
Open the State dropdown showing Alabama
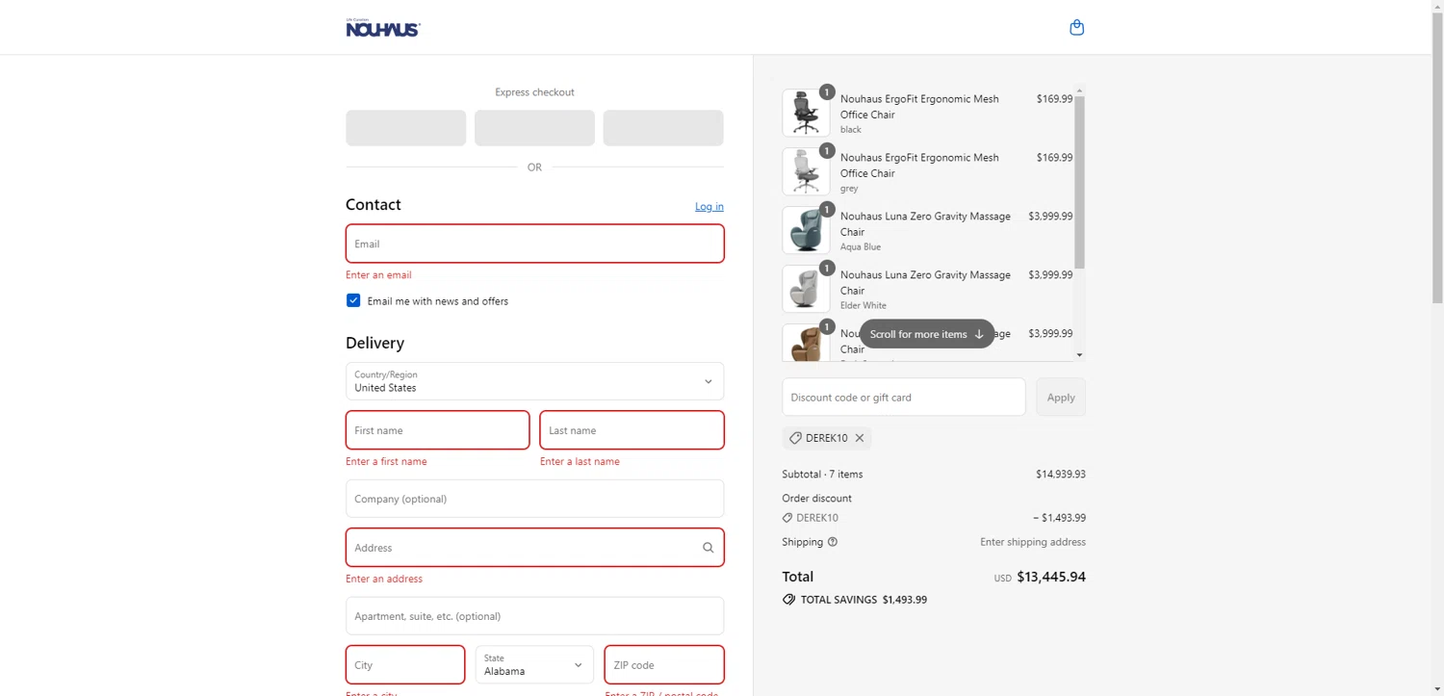534,664
